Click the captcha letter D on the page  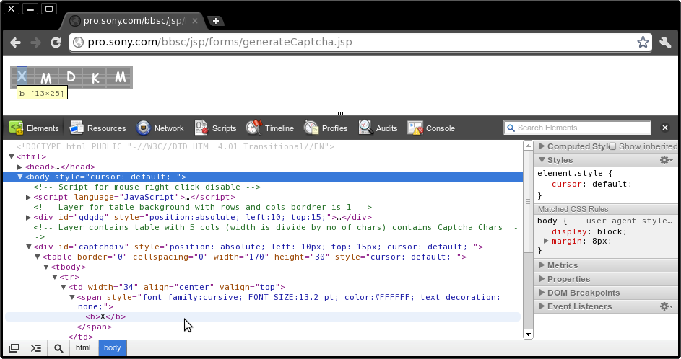pyautogui.click(x=71, y=76)
